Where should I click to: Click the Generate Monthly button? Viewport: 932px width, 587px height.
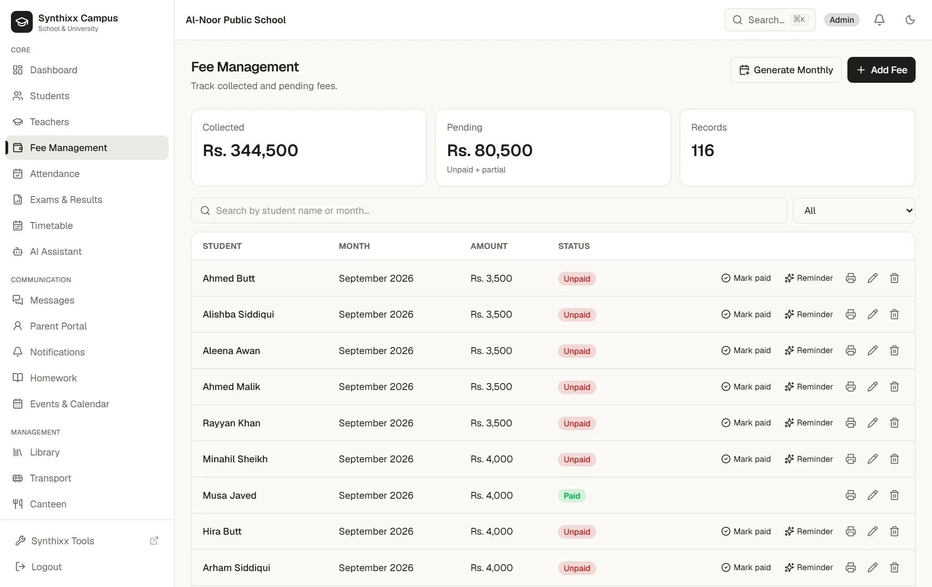(x=786, y=70)
